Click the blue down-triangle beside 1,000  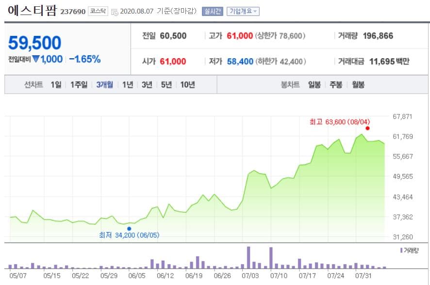click(36, 59)
